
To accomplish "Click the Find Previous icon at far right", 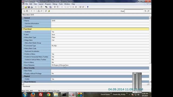I will [x=148, y=11].
